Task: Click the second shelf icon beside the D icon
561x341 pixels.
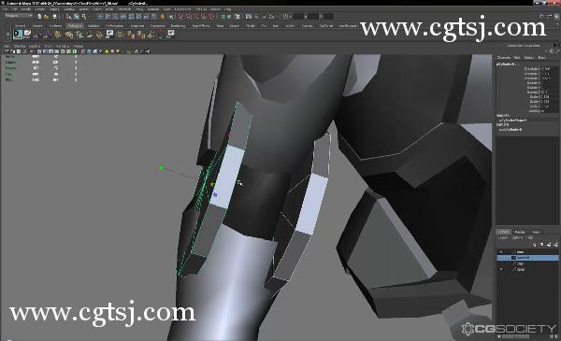Action: coord(27,35)
